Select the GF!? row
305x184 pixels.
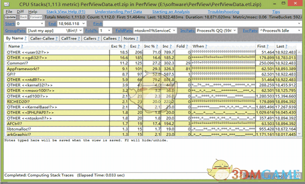(x=151, y=74)
